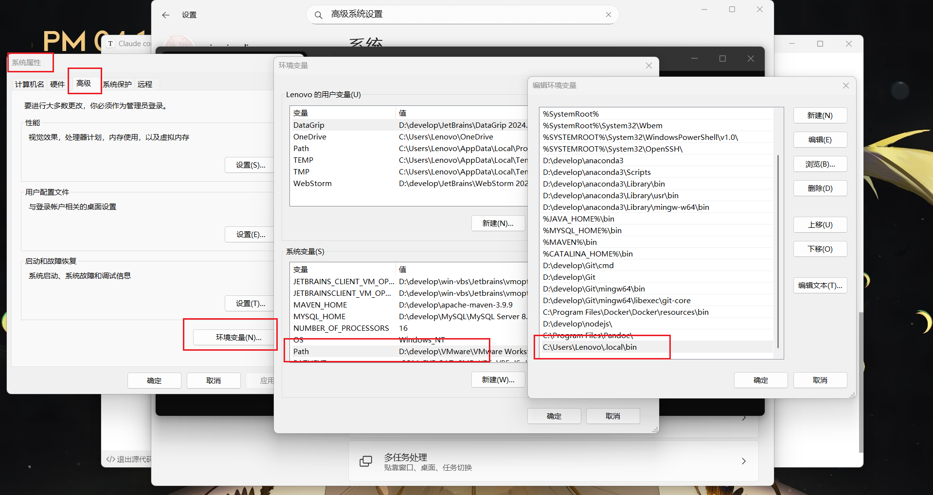Click 确定 in 系统属性 dialog
This screenshot has width=933, height=495.
(x=154, y=381)
